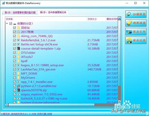Switch to the 第1步 select disk scan tab

click(20, 12)
